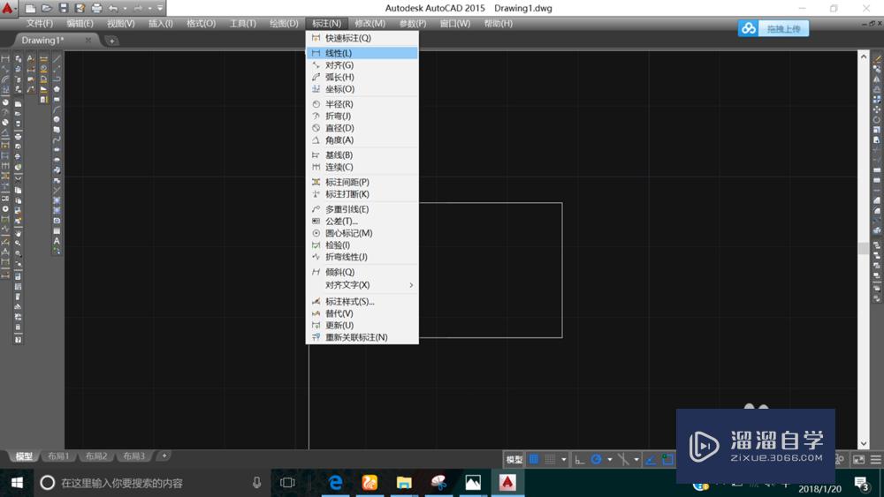Open Microsoft Edge from the taskbar
Image resolution: width=884 pixels, height=497 pixels.
(335, 482)
